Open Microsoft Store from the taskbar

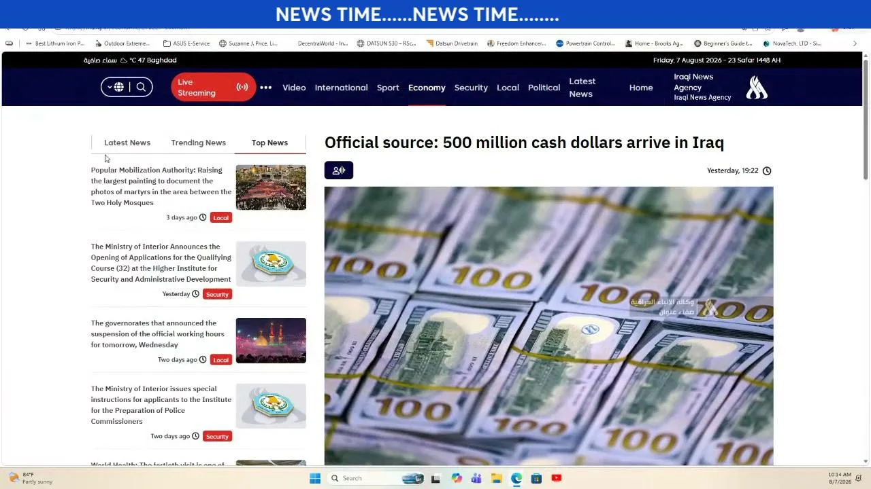pos(536,478)
